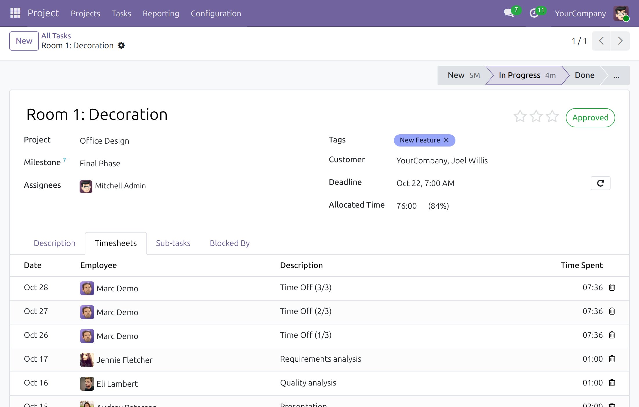This screenshot has height=407, width=639.
Task: Click the New button to create a task
Action: [x=24, y=41]
